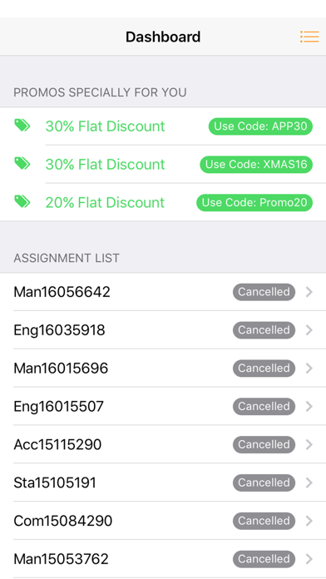Tap the first 30% Flat Discount text
This screenshot has width=326, height=579.
pos(106,126)
